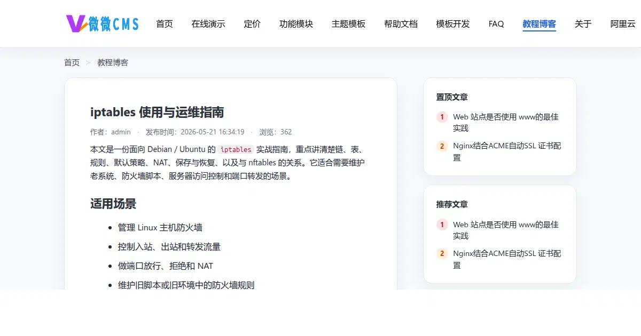Select the active 教程博客 nav tab
This screenshot has width=641, height=336.
coord(540,24)
